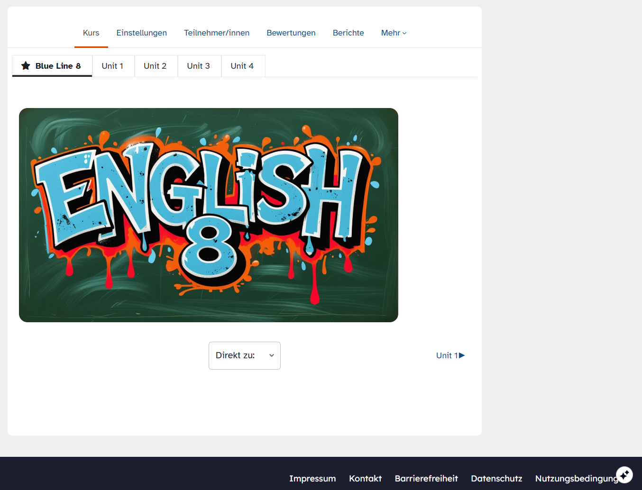
Task: Open the Datenschutz footer link
Action: point(496,479)
